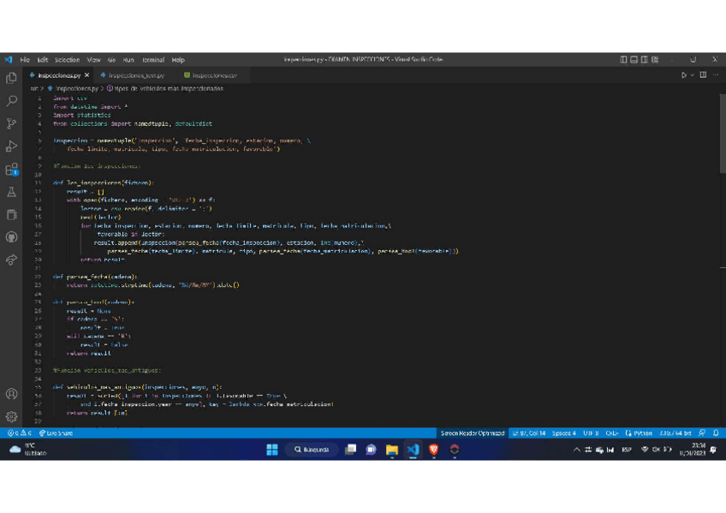Open the editor More Actions ellipsis menu
The image size is (726, 513).
click(716, 75)
